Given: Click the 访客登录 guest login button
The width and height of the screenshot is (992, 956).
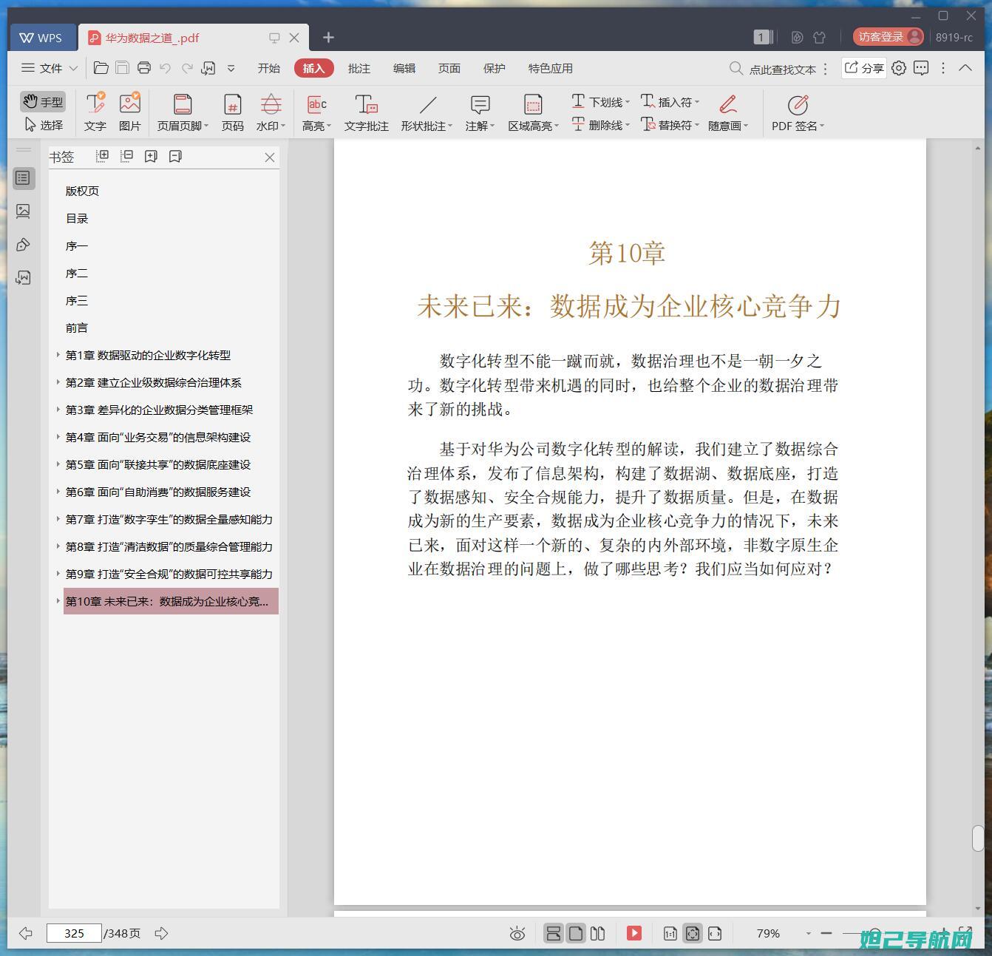Looking at the screenshot, I should pyautogui.click(x=889, y=36).
